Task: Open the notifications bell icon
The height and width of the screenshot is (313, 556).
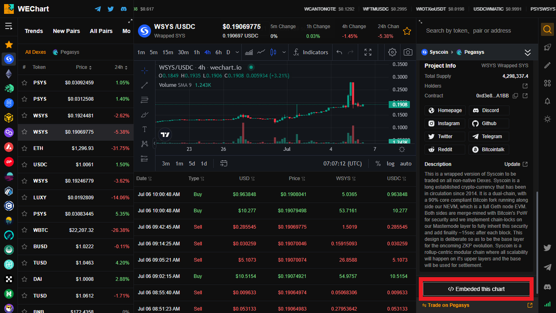Action: point(547,101)
